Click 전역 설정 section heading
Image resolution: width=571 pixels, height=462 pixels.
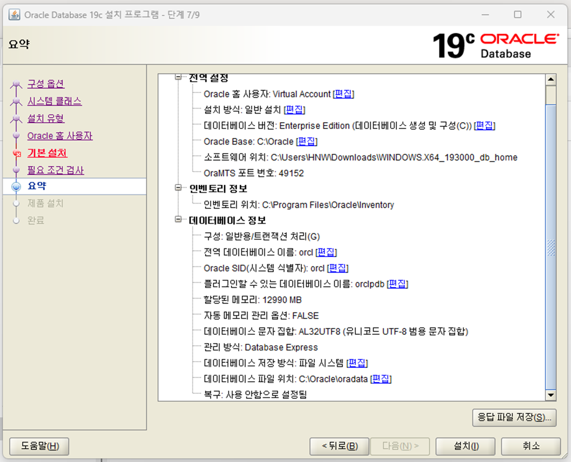tap(209, 78)
